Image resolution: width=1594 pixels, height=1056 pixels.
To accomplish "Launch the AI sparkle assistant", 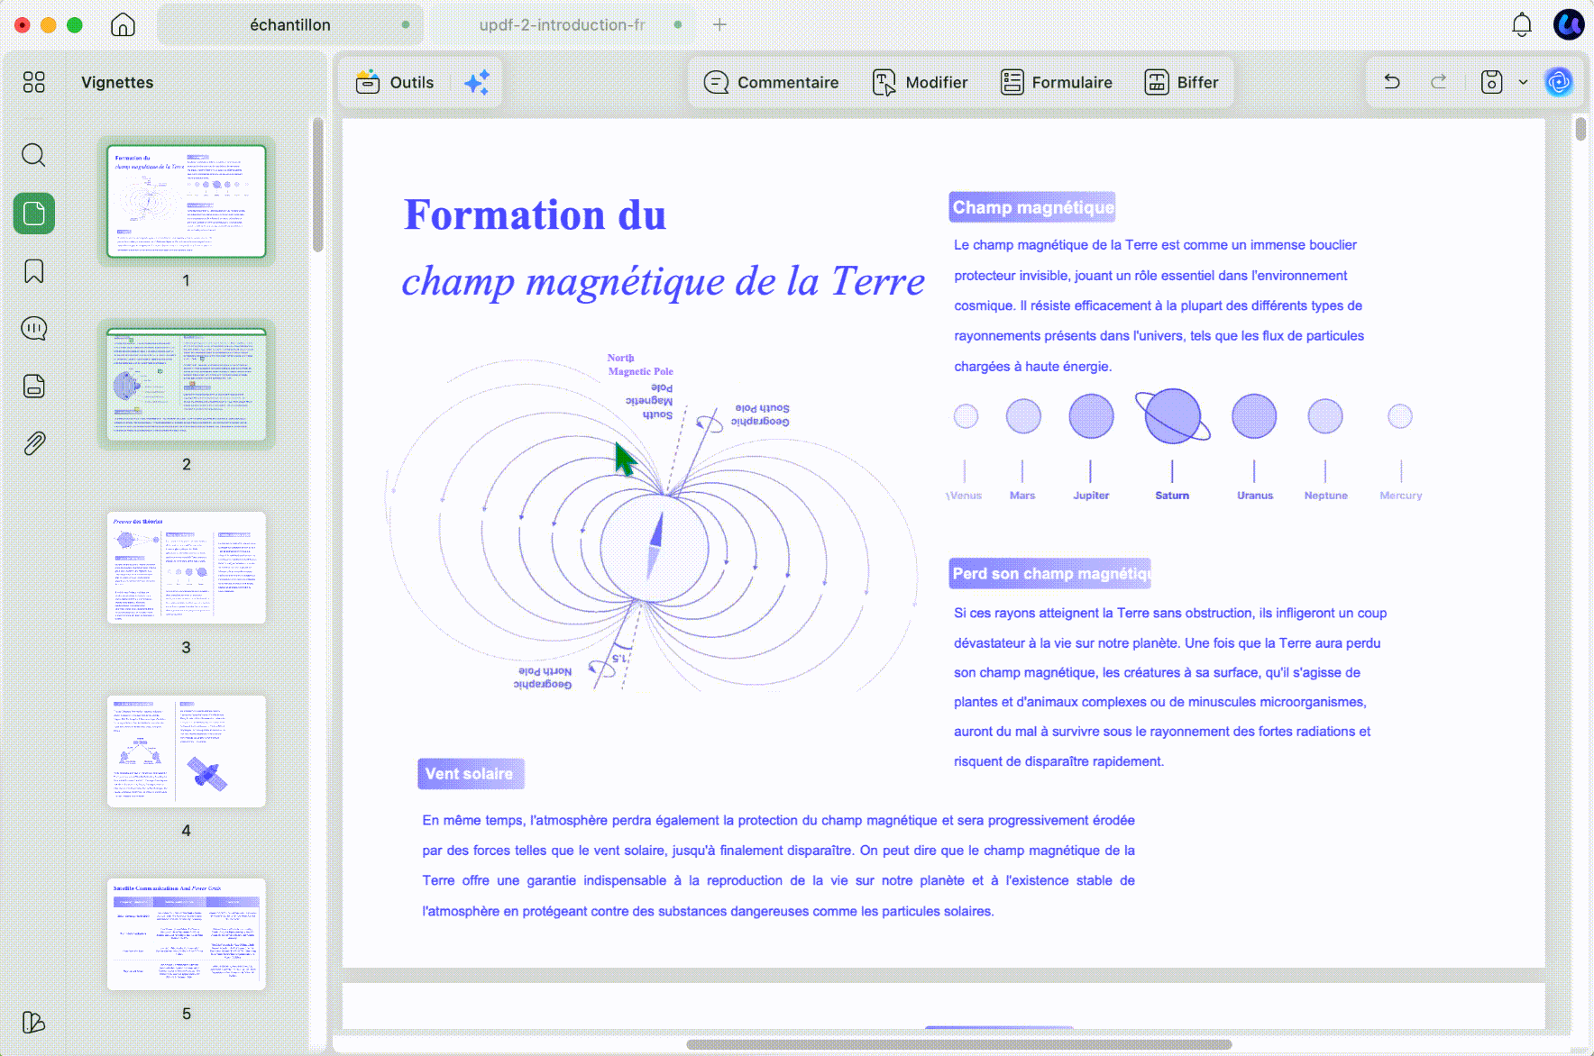I will coord(477,82).
